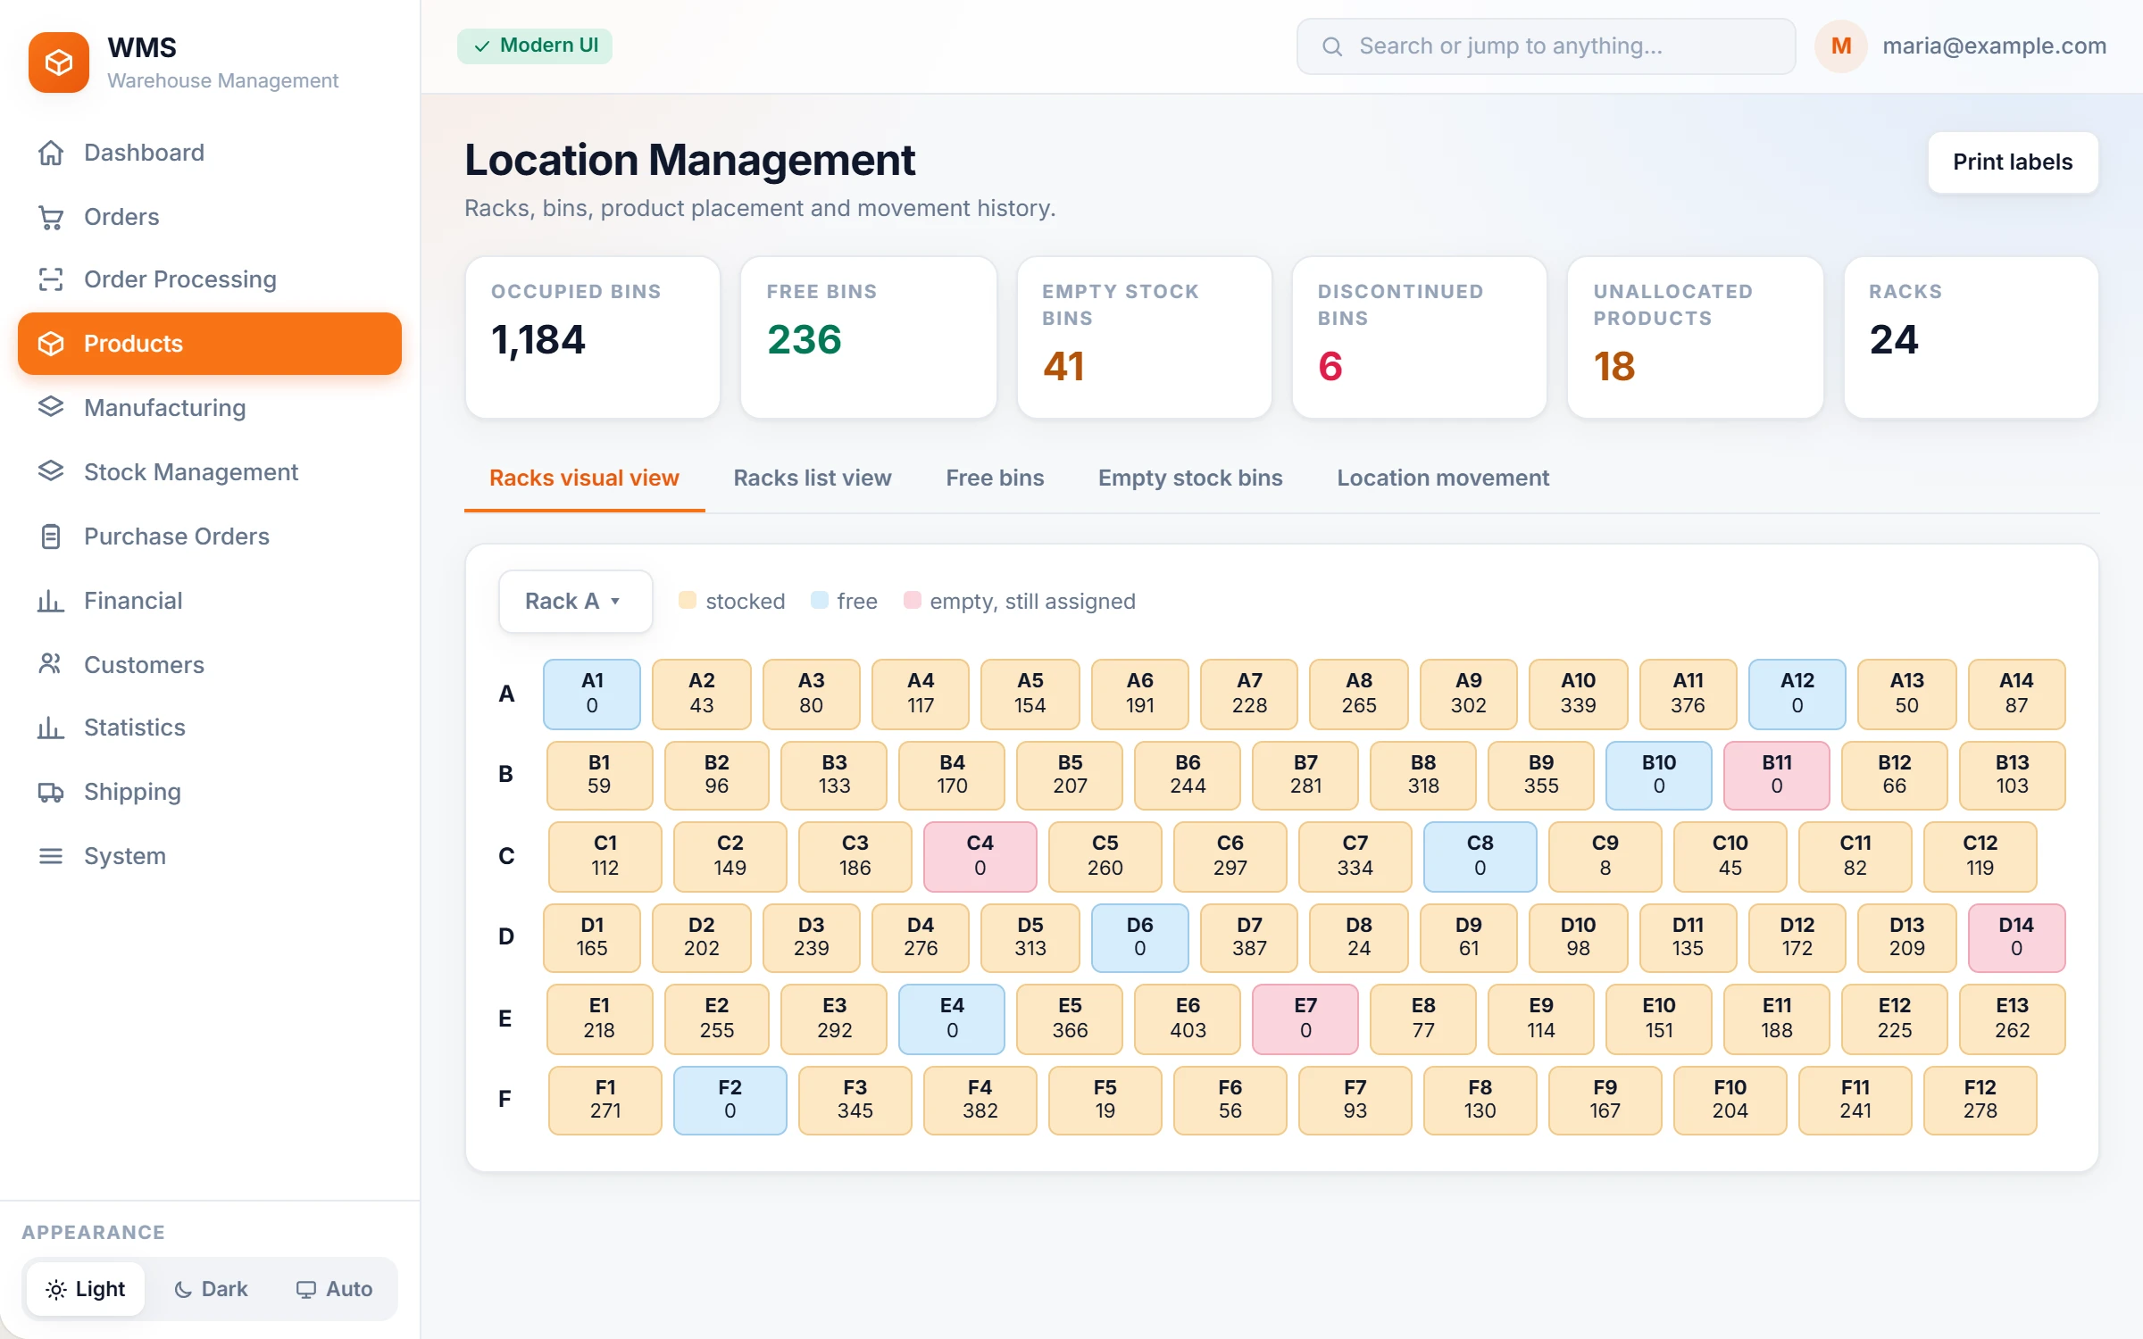Click row label F of the rack
This screenshot has width=2143, height=1339.
pos(504,1099)
